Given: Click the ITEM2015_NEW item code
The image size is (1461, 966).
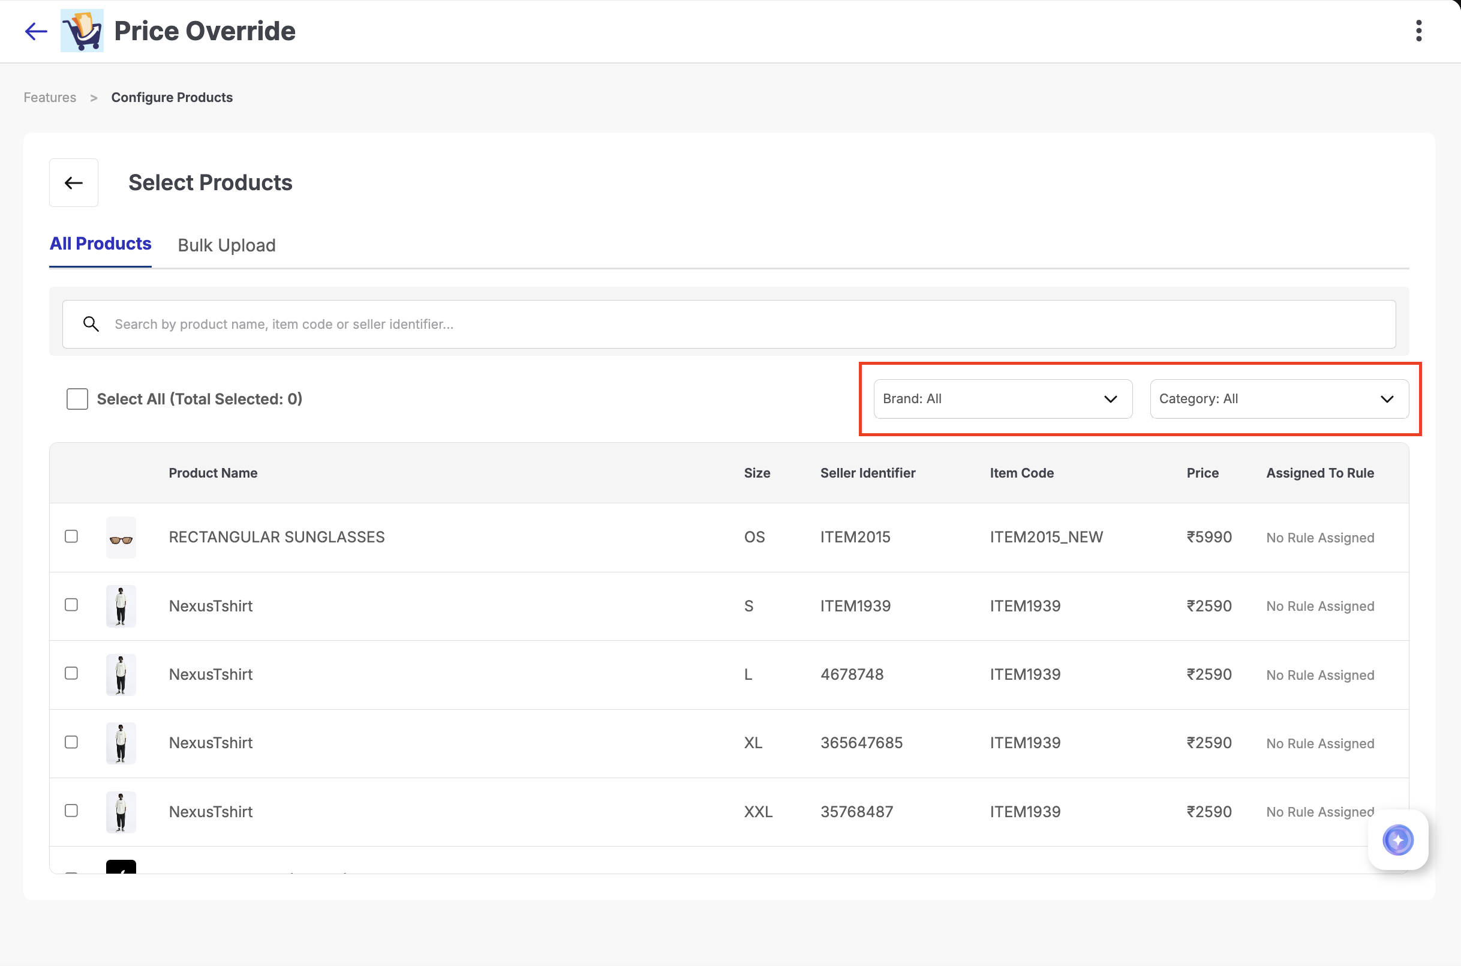Looking at the screenshot, I should tap(1046, 537).
